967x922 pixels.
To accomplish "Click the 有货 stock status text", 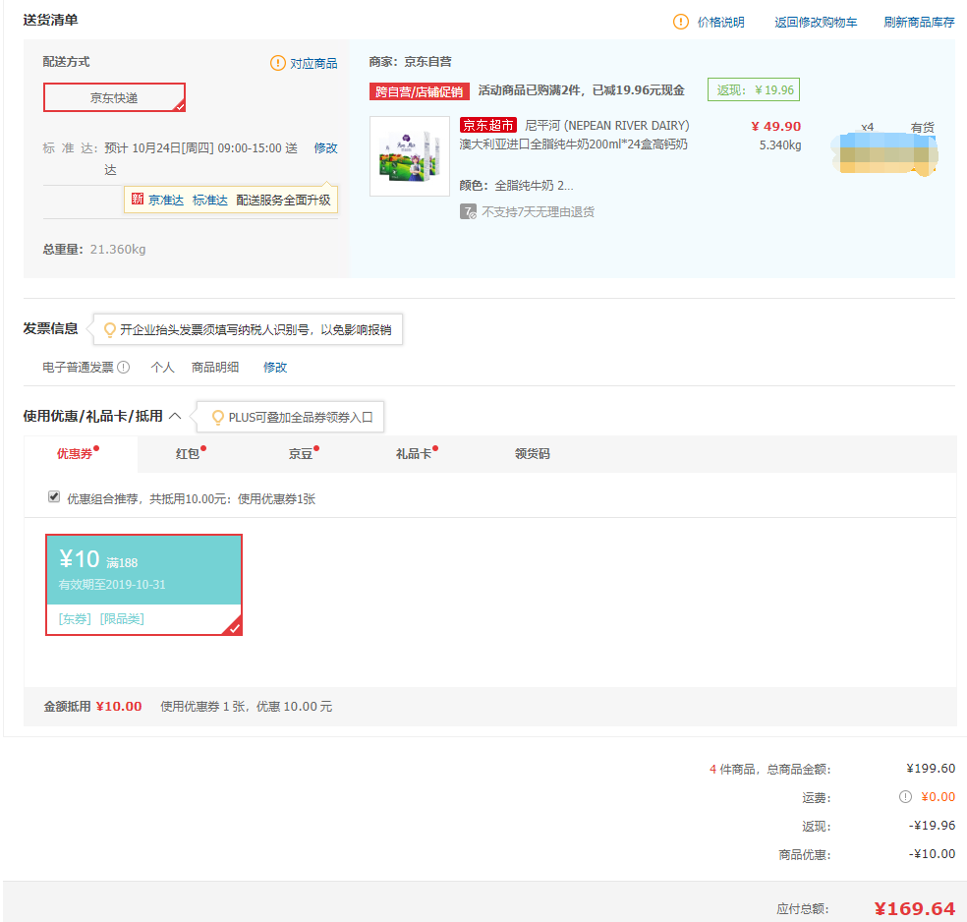I will (923, 128).
